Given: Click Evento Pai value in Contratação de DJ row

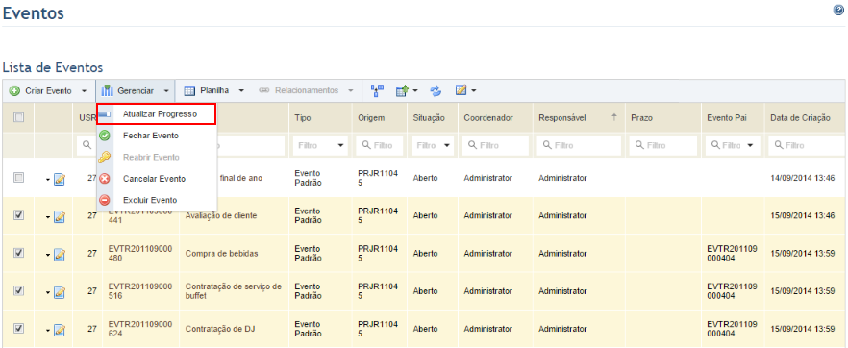Looking at the screenshot, I should pos(733,329).
